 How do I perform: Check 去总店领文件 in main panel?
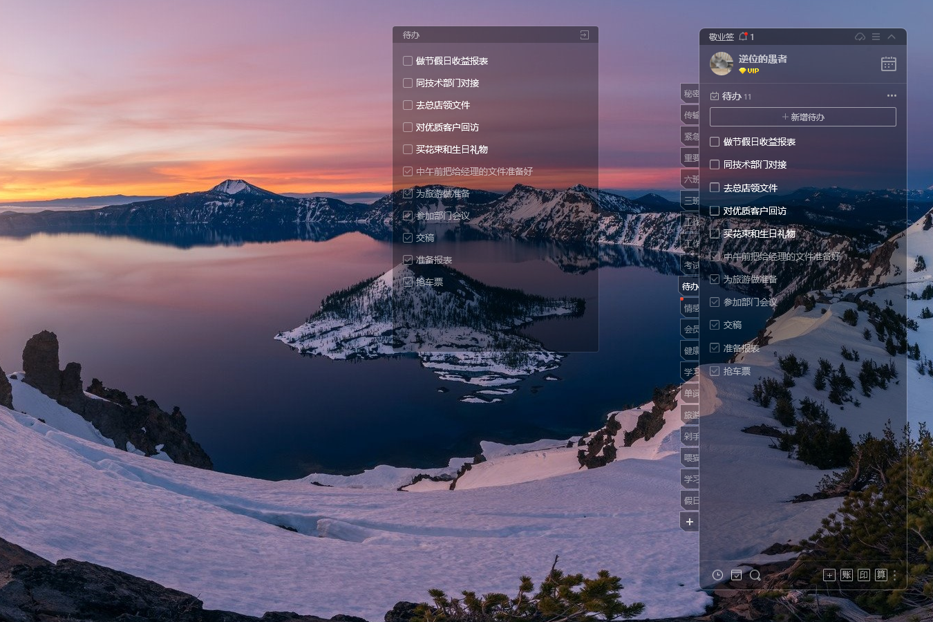point(715,187)
